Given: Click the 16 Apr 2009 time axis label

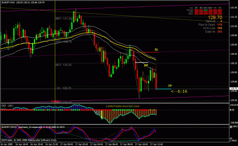Looking at the screenshot, I should tap(7, 144).
